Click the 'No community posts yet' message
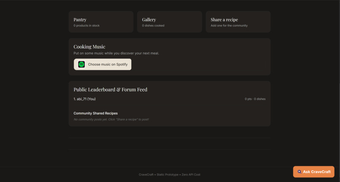The image size is (340, 182). pyautogui.click(x=111, y=119)
